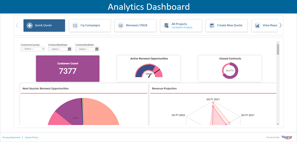This screenshot has height=142, width=297.
Task: Click the Active Renewal Opportunities gauge
Action: click(x=149, y=71)
